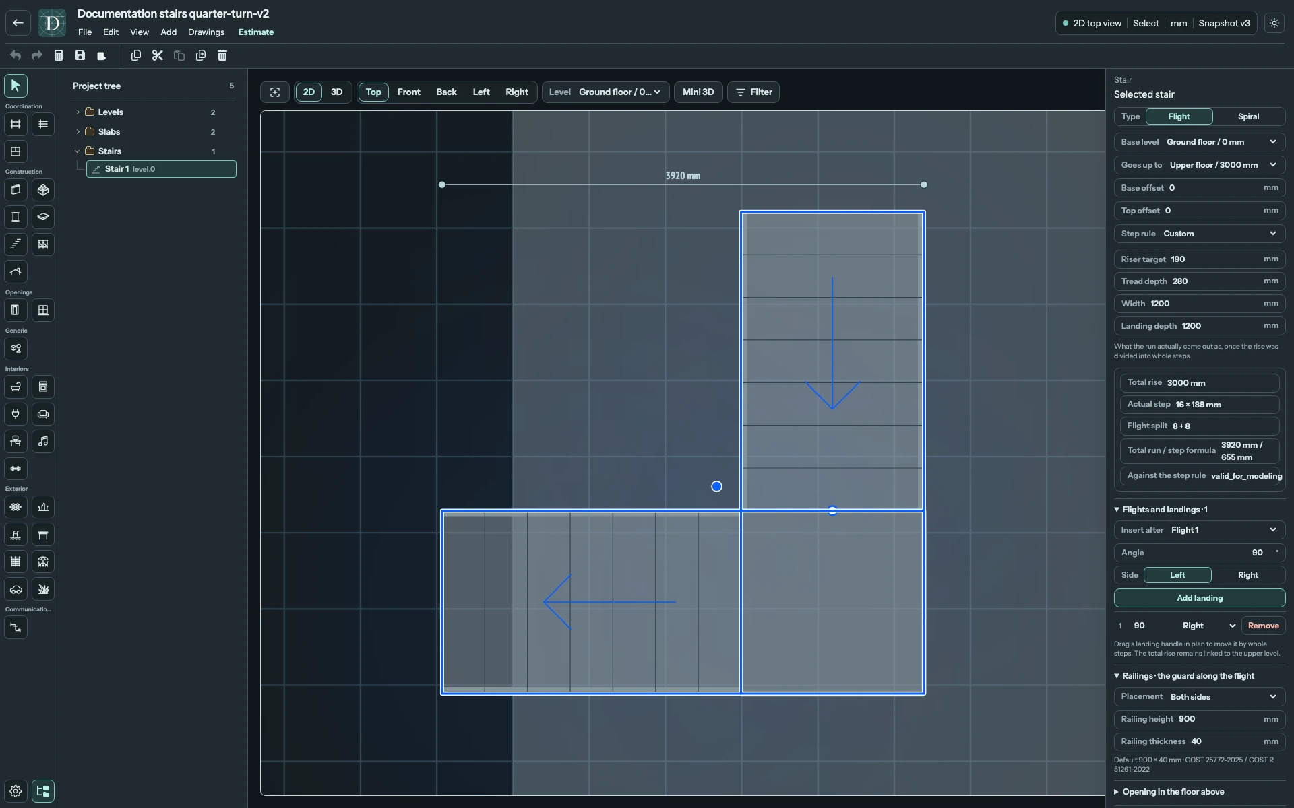Image resolution: width=1294 pixels, height=808 pixels.
Task: Choose Right landing side
Action: pyautogui.click(x=1247, y=575)
